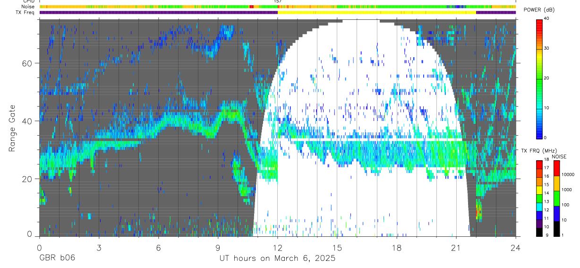Click the yellow segment of the TX Freq strip
The image size is (580, 268).
[x=377, y=12]
